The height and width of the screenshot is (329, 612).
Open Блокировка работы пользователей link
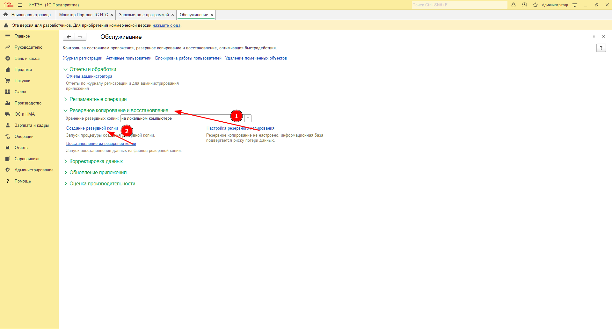(x=188, y=58)
